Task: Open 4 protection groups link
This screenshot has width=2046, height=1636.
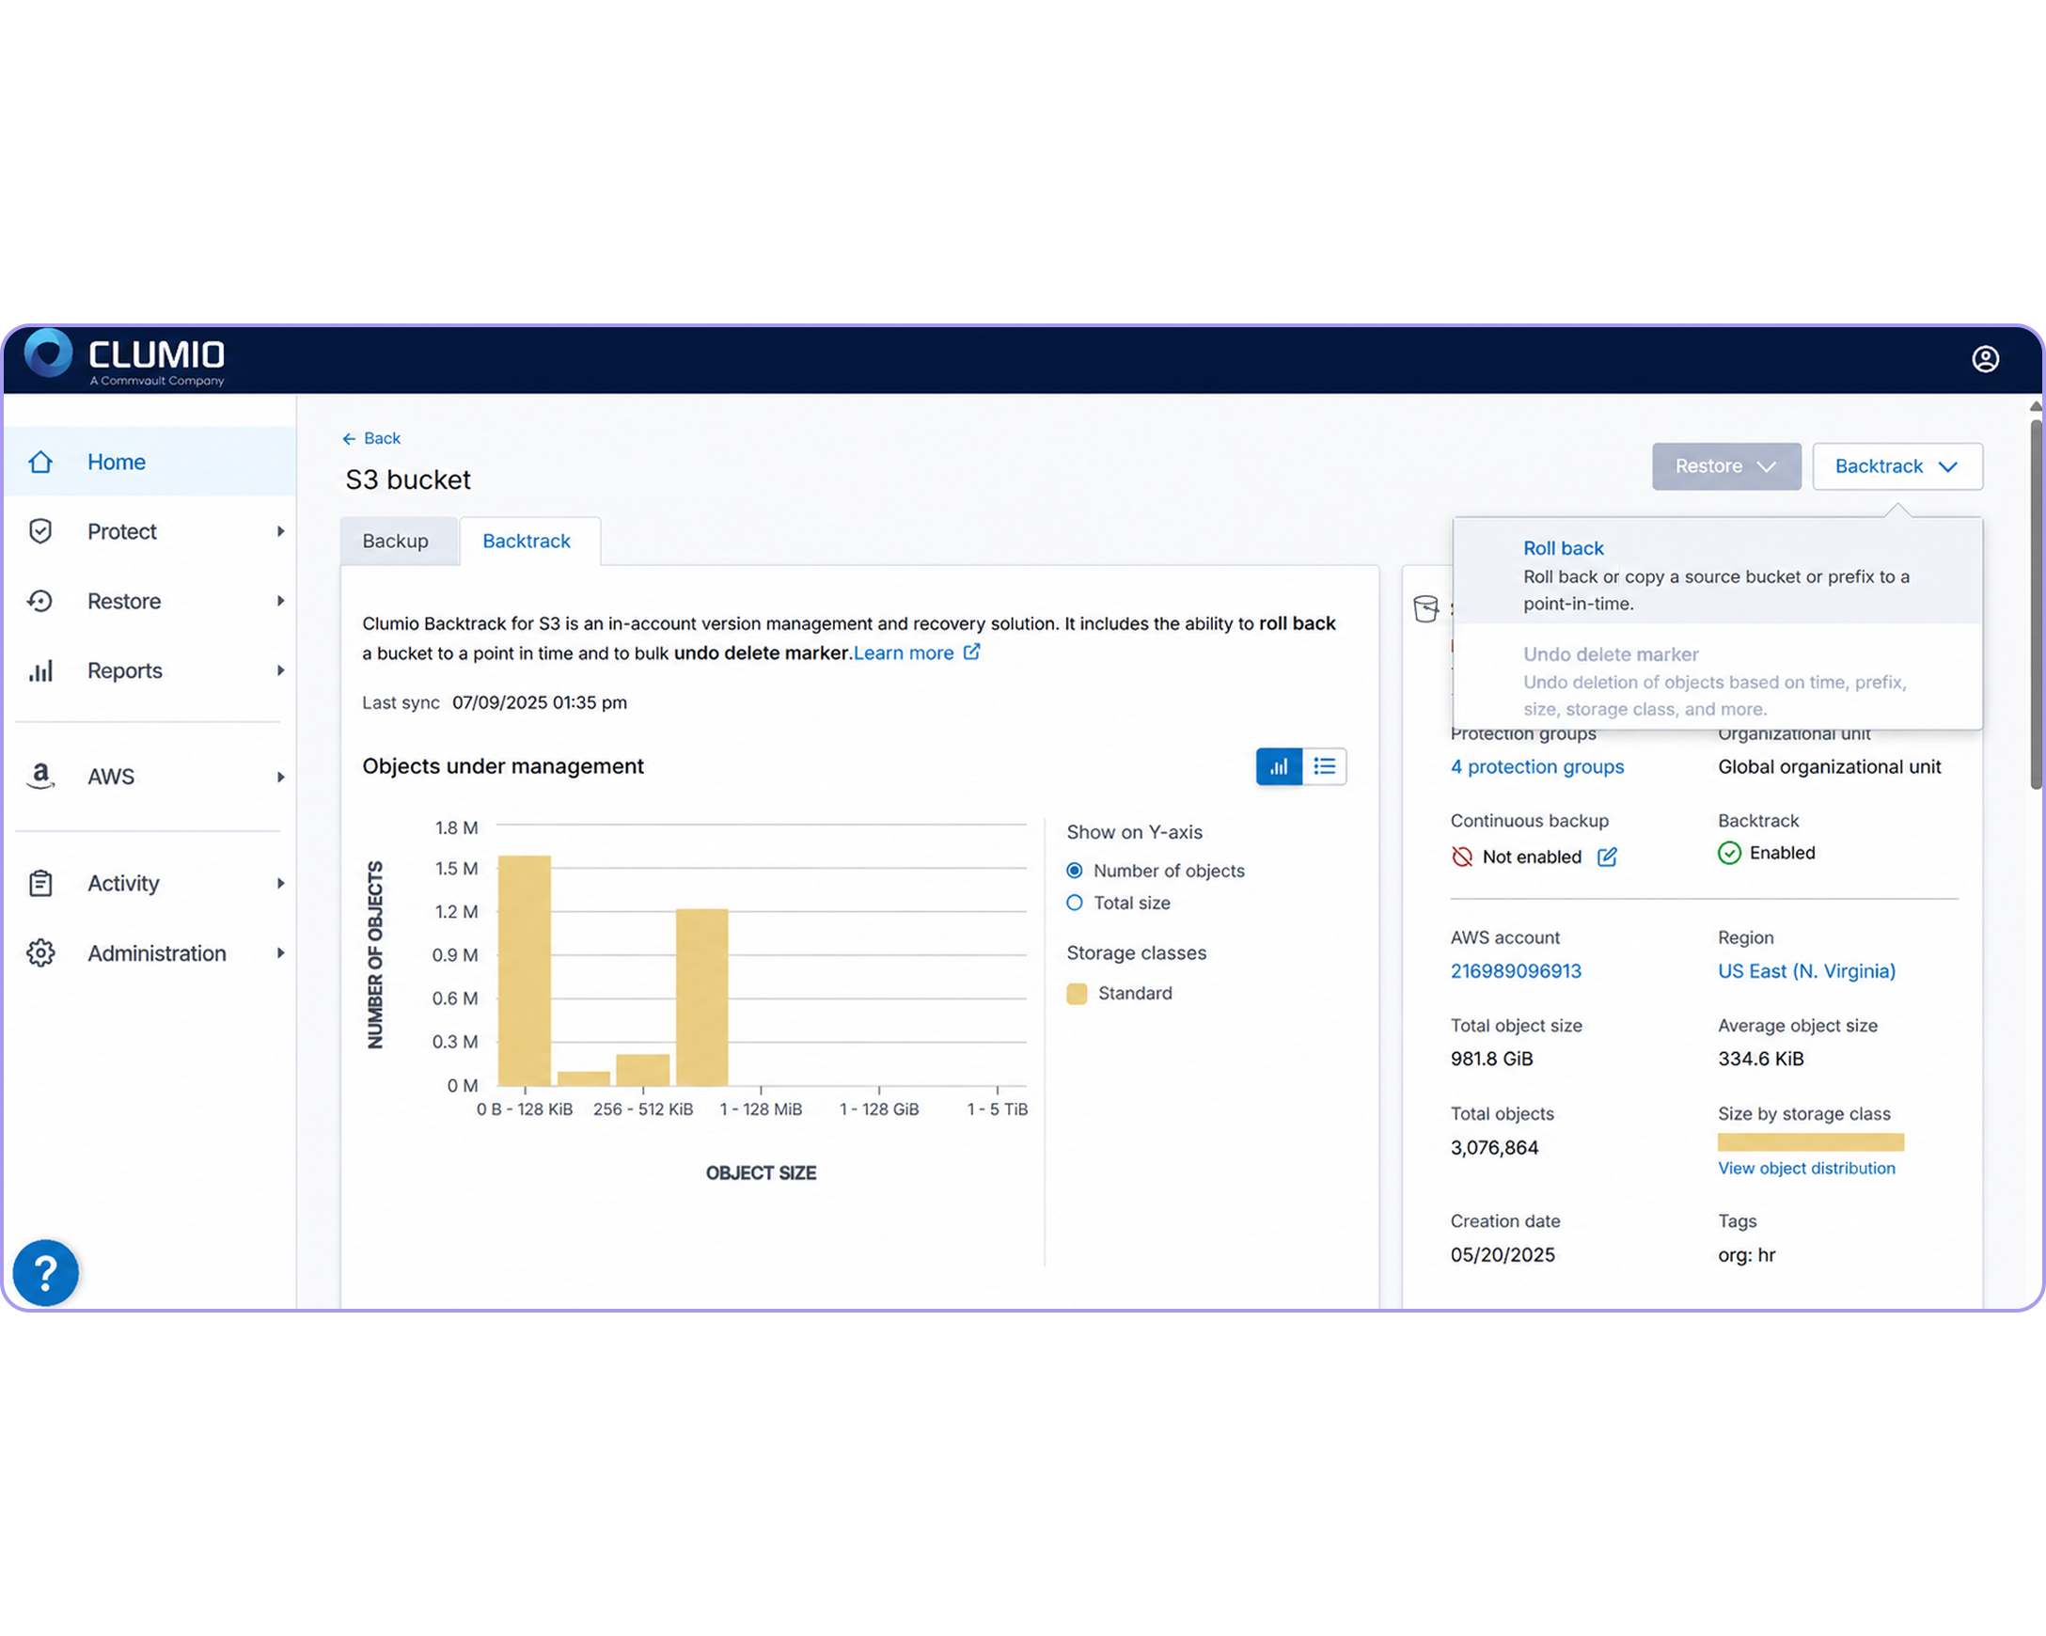Action: click(x=1536, y=766)
